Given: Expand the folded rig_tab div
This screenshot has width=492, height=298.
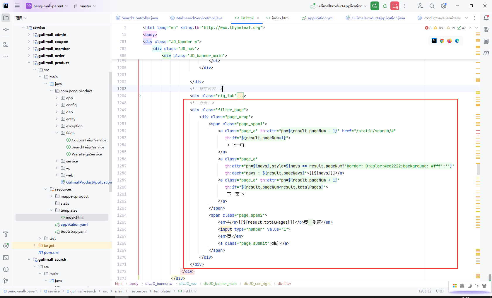Looking at the screenshot, I should [140, 96].
